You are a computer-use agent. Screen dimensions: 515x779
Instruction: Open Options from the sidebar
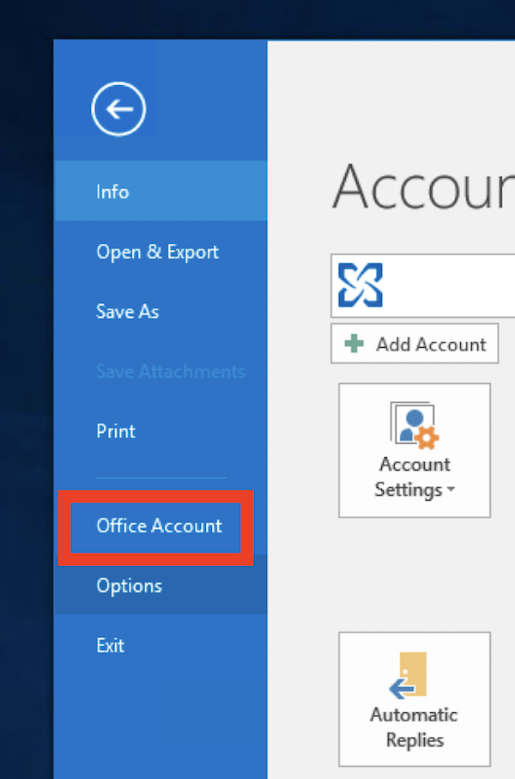pos(129,586)
